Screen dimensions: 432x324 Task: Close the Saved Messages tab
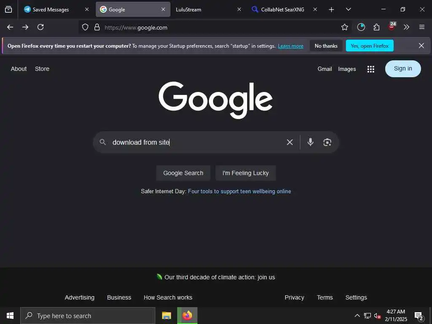point(87,9)
